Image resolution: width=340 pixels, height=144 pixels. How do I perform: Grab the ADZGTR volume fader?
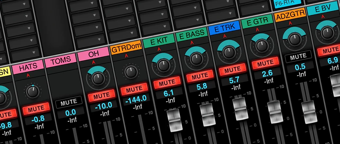[309, 112]
